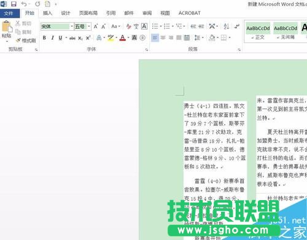Switch to the ACROBAT tab
The height and width of the screenshot is (240, 307).
[x=189, y=13]
